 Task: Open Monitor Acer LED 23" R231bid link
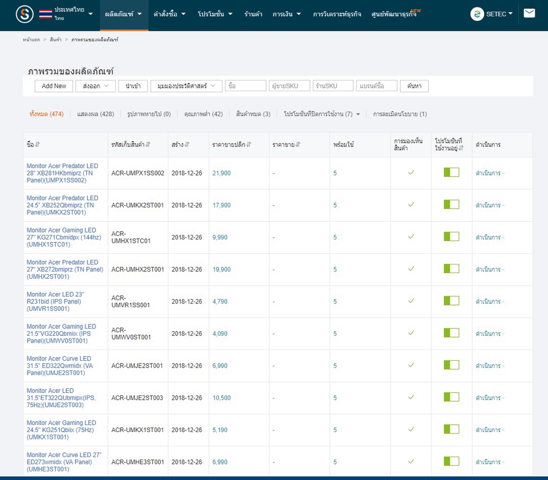pyautogui.click(x=55, y=302)
